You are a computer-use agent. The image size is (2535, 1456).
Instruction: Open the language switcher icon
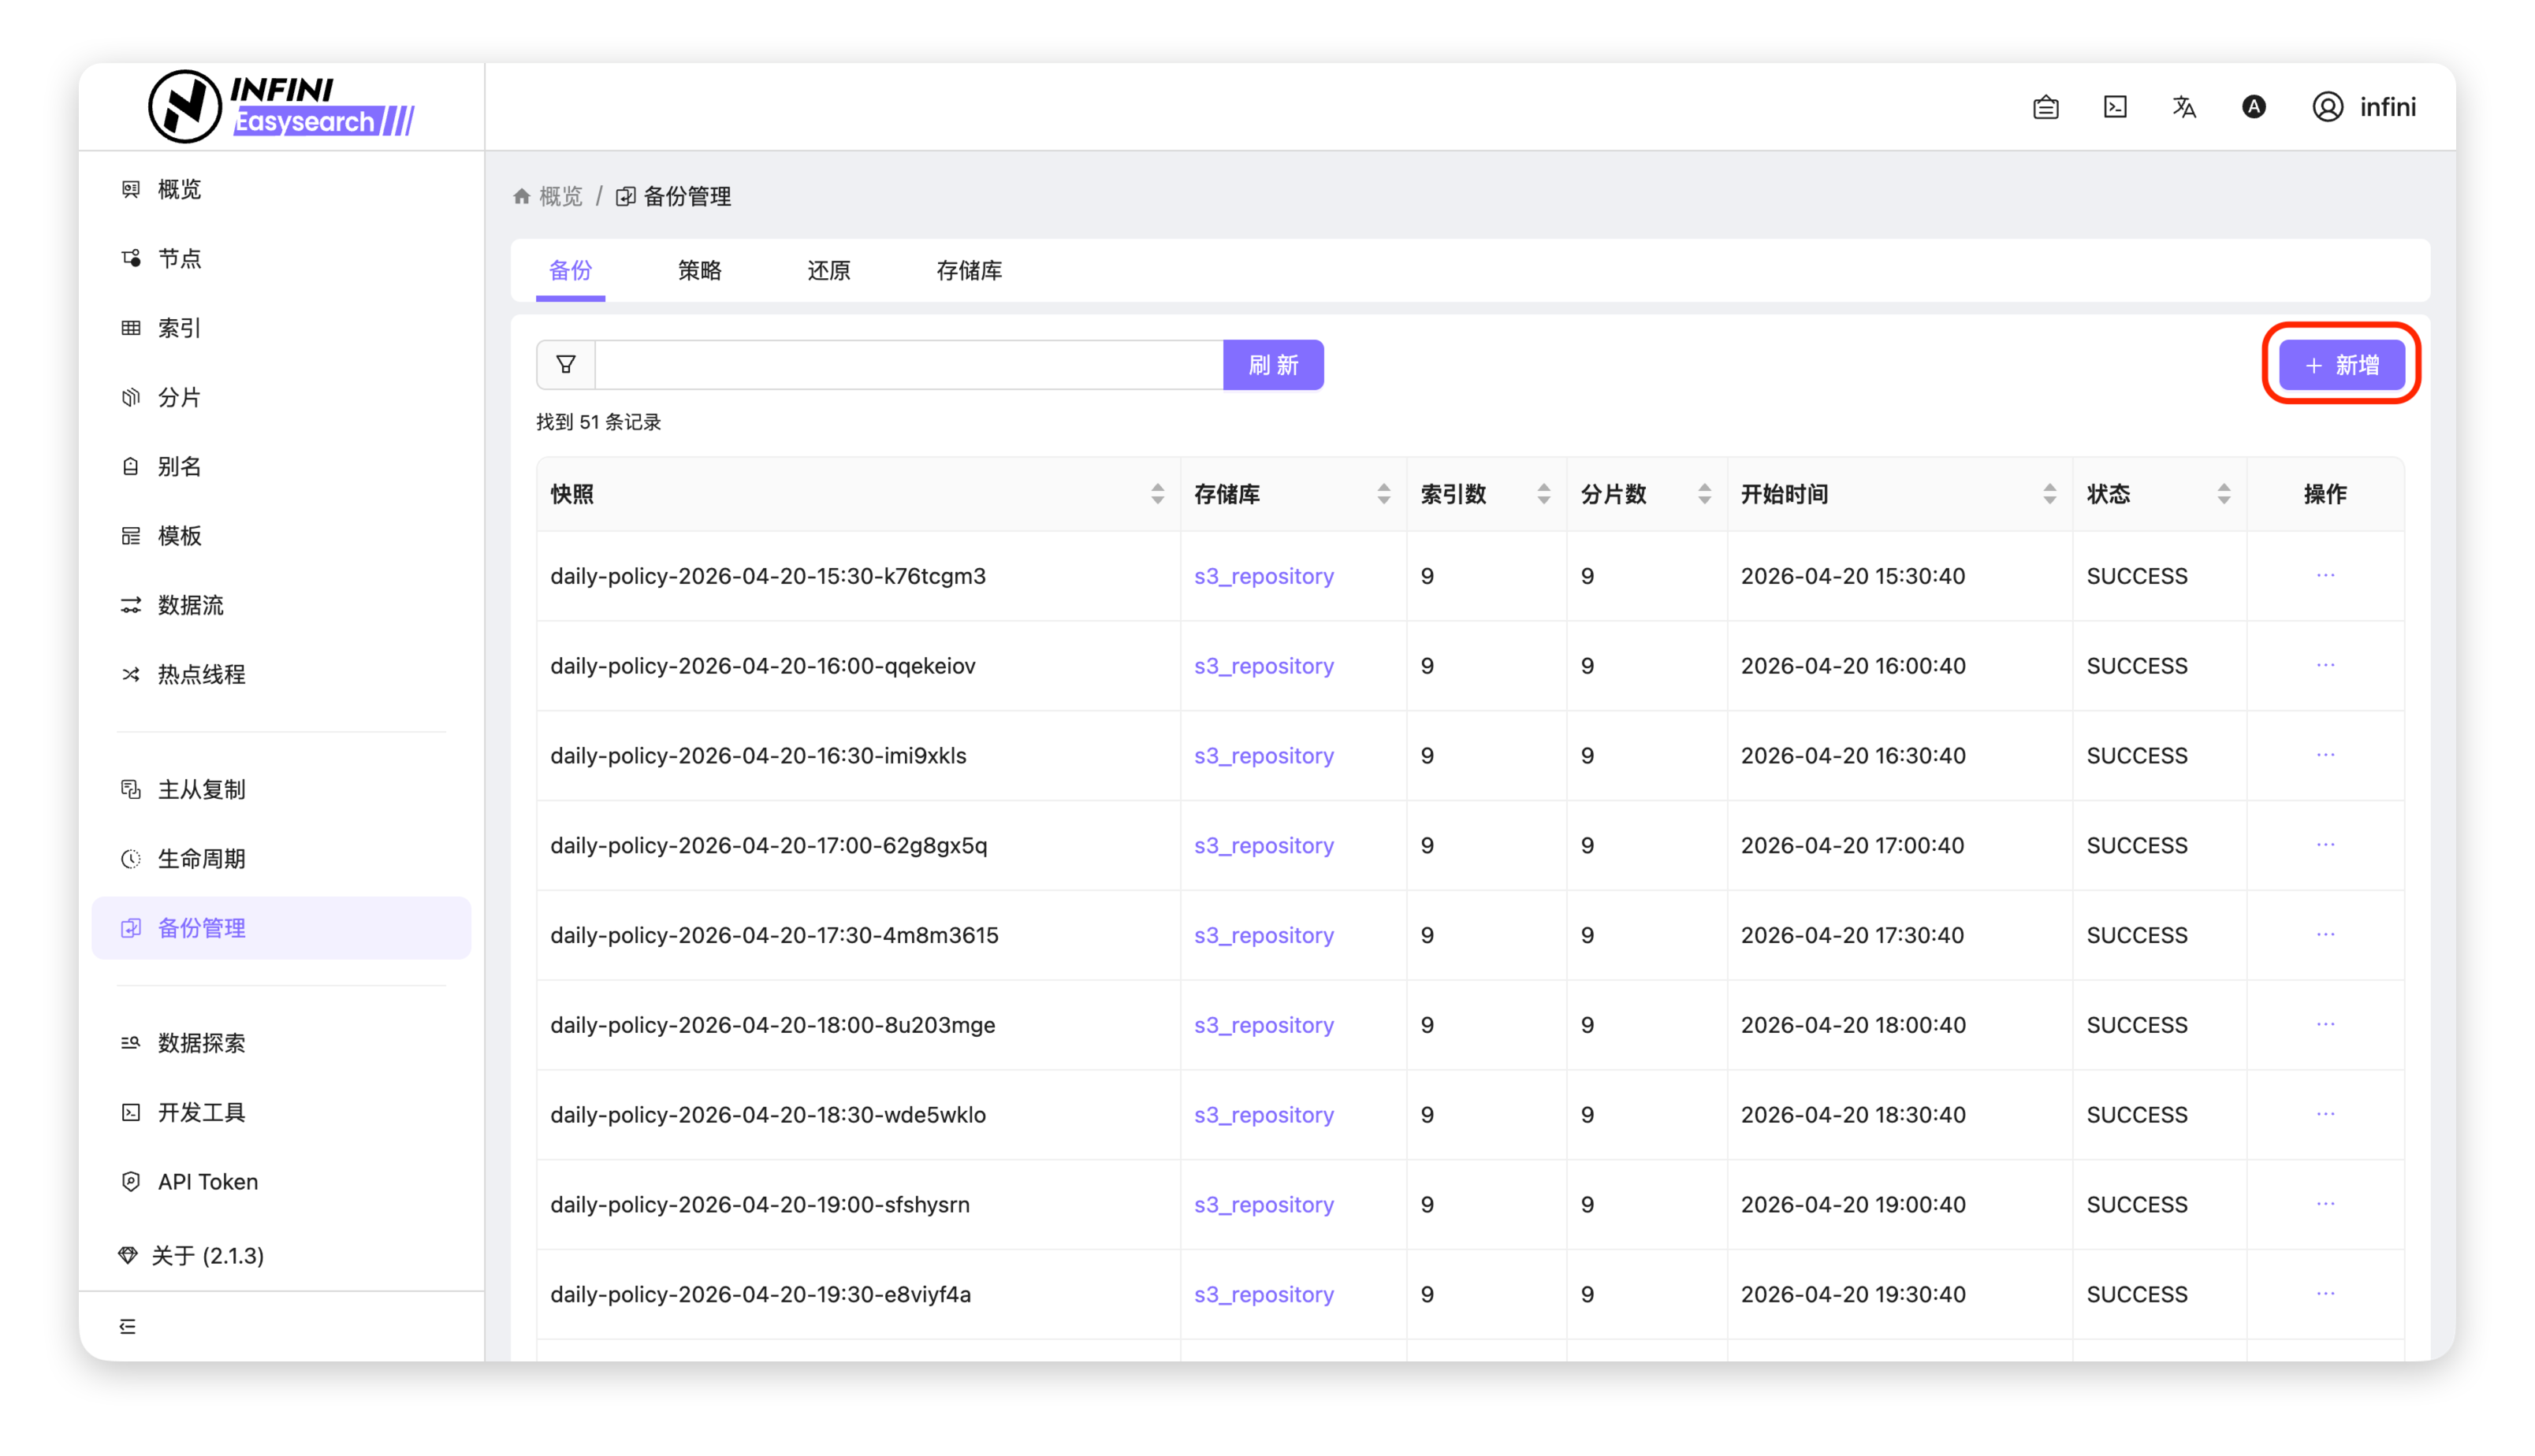click(2184, 107)
